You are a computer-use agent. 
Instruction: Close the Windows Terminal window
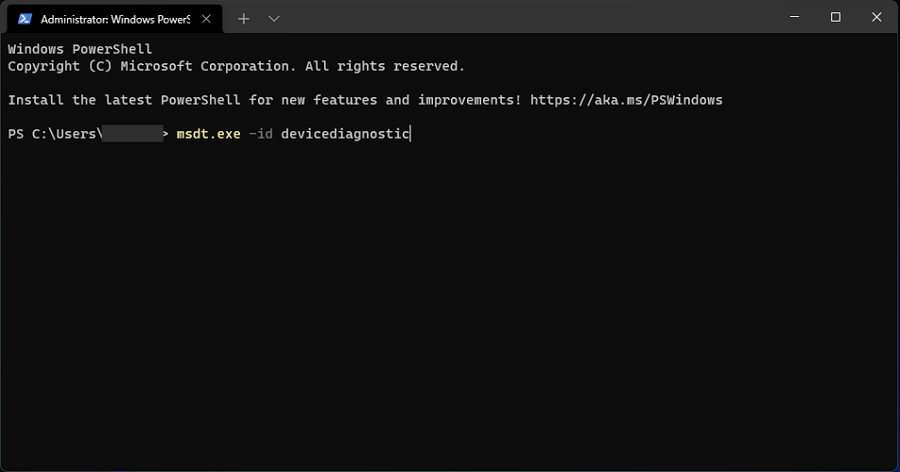pyautogui.click(x=876, y=17)
